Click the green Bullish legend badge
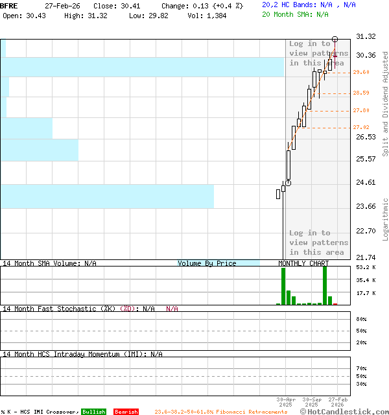This screenshot has width=389, height=415. [x=93, y=412]
